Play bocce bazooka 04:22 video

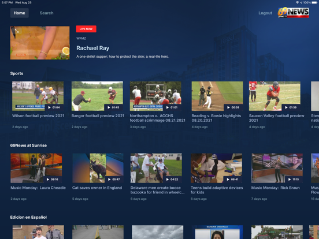click(x=172, y=179)
